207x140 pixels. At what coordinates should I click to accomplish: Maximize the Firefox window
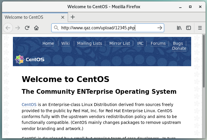(190, 7)
